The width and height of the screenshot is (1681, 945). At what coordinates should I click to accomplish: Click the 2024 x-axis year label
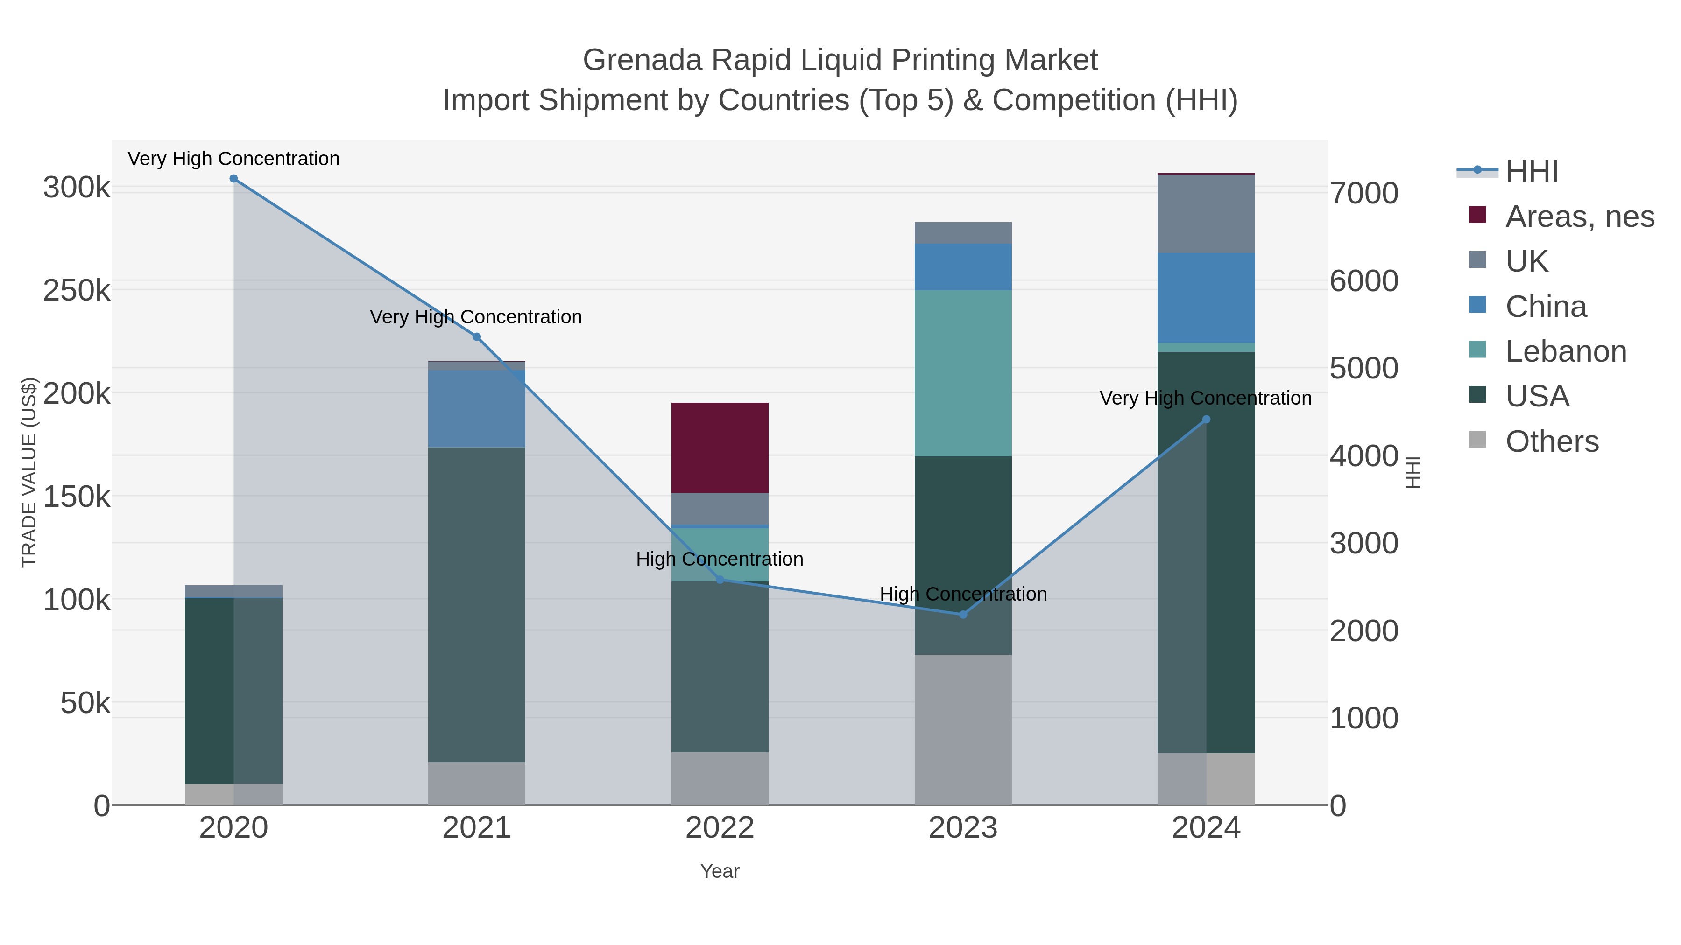[1206, 827]
